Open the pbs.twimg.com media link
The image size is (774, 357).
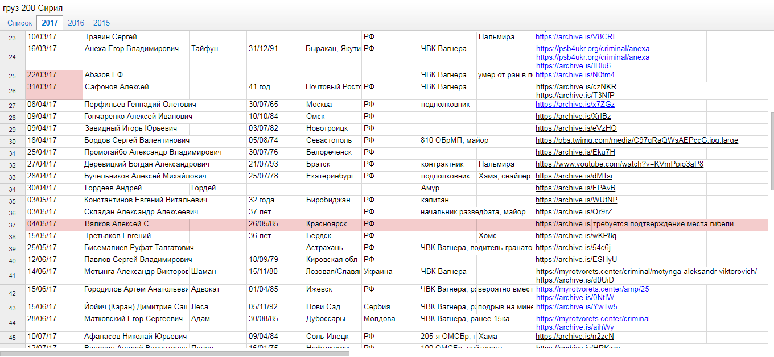pyautogui.click(x=636, y=140)
